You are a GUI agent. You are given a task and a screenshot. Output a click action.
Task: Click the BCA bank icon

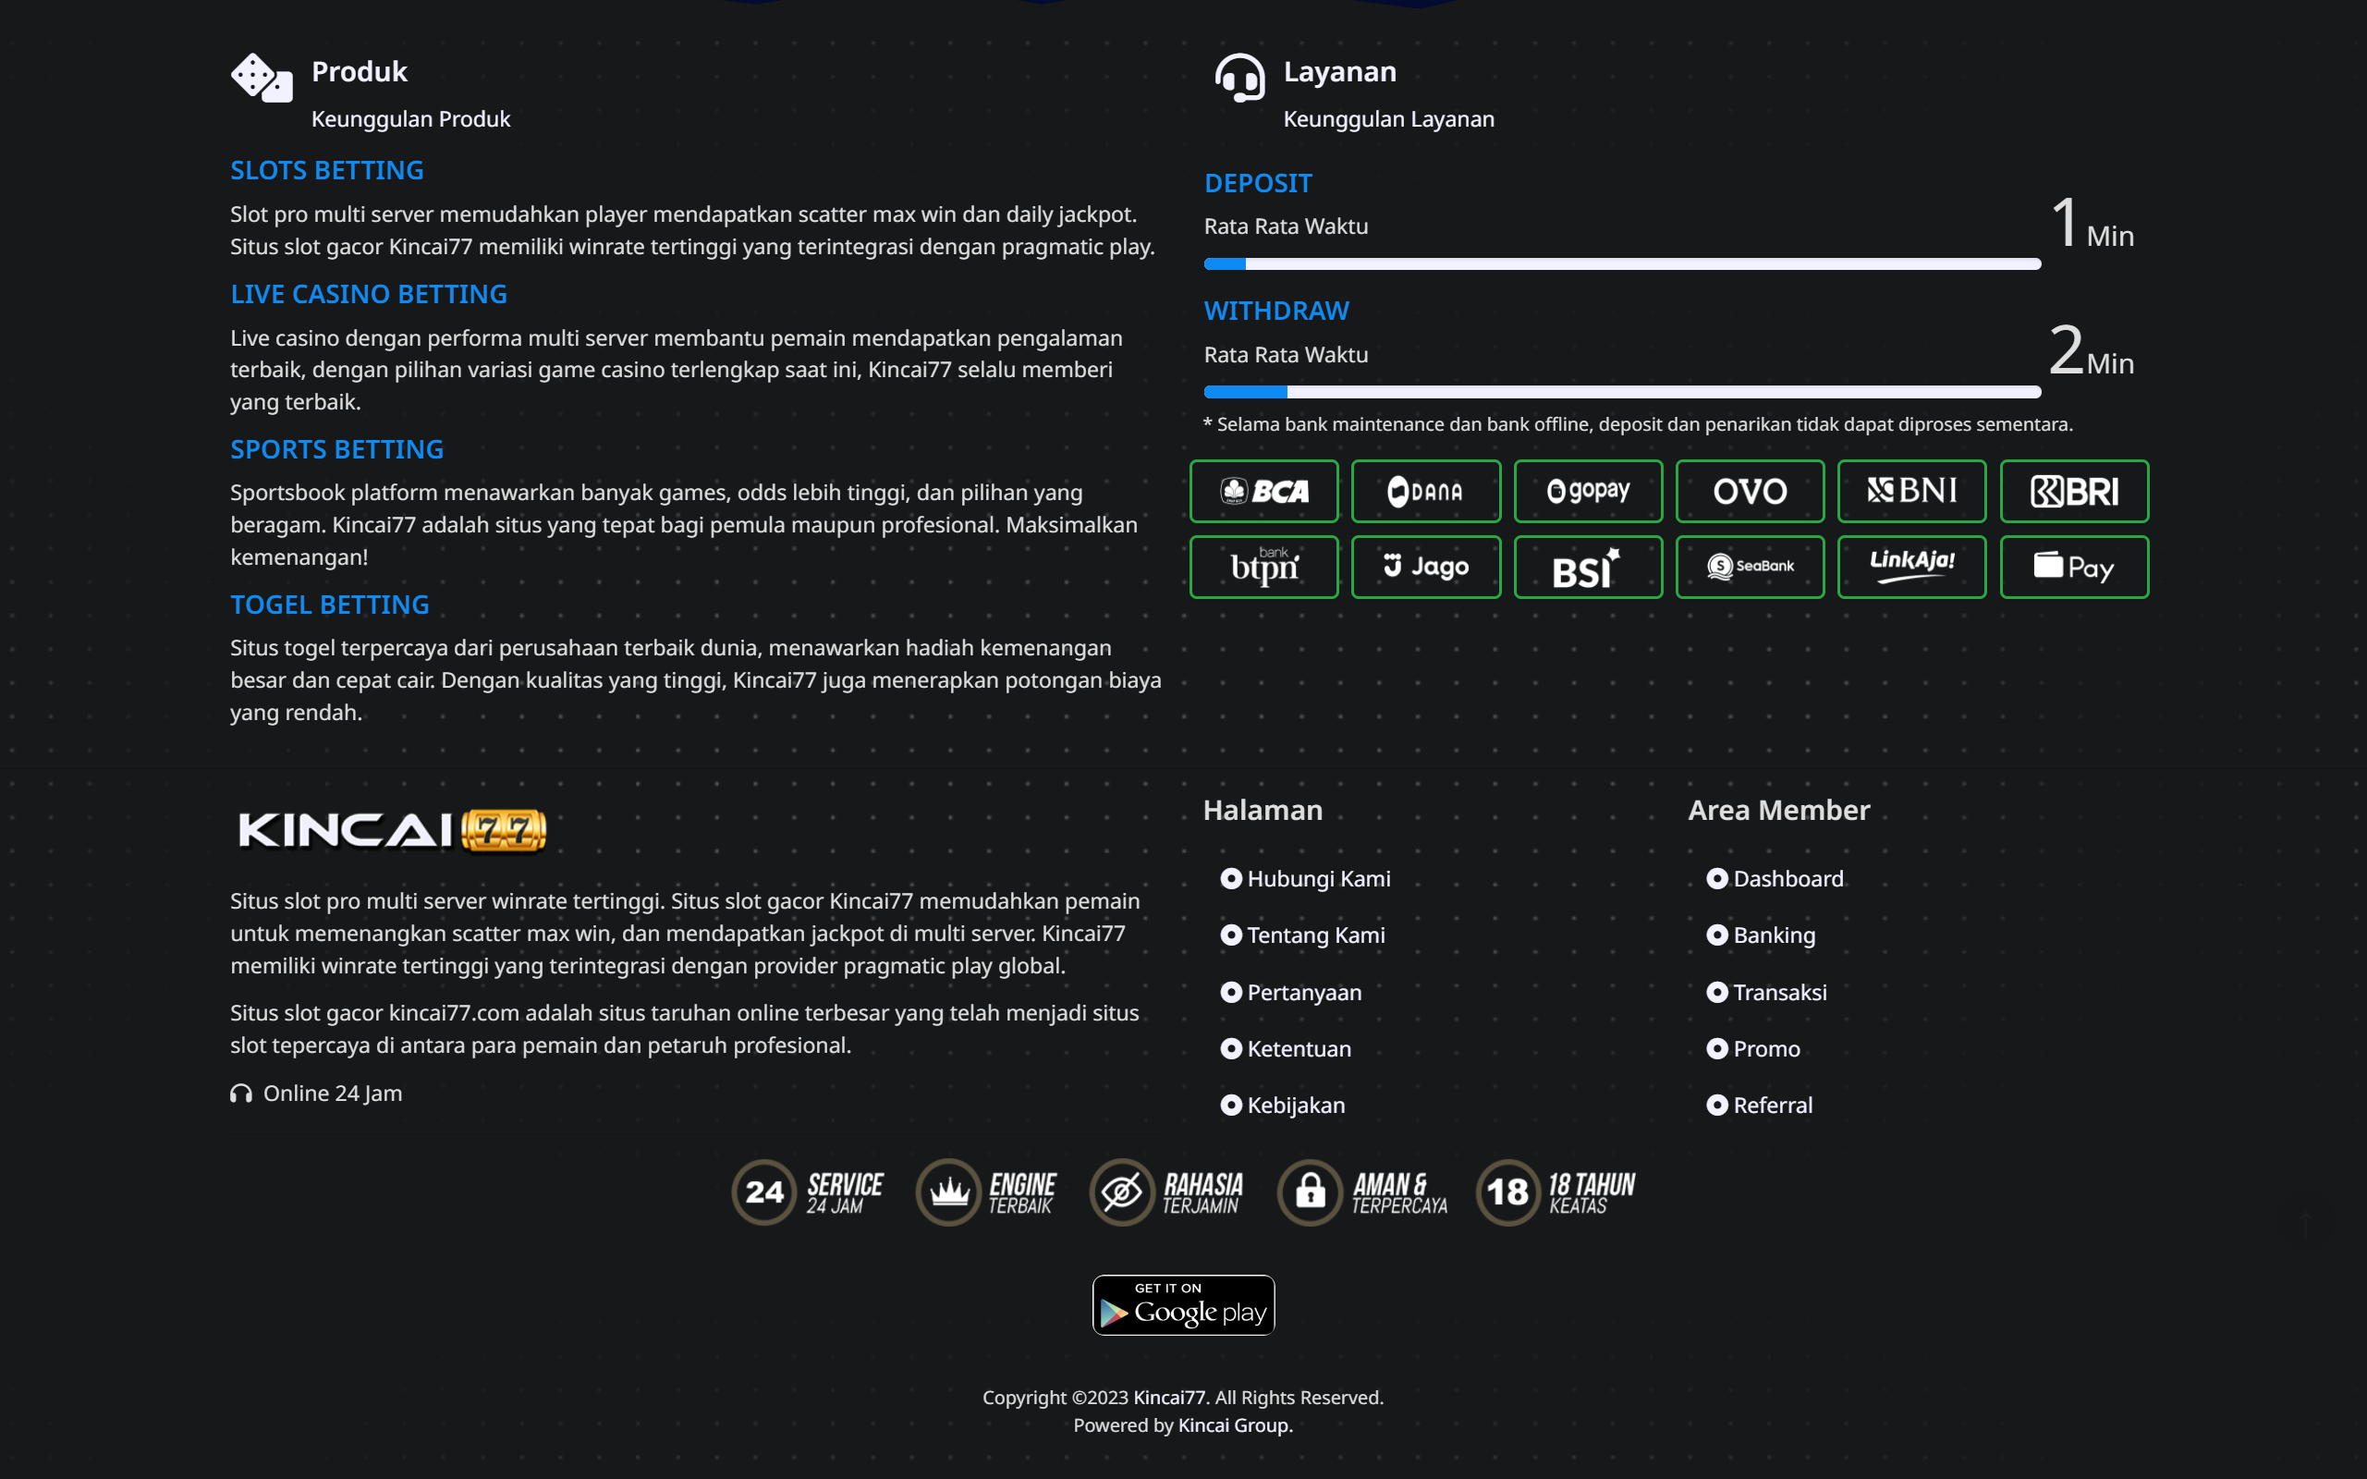pos(1263,491)
